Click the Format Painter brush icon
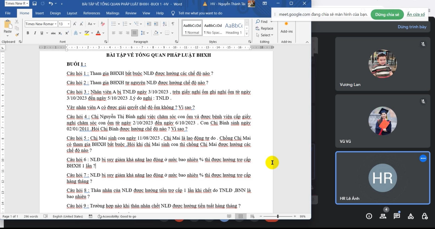Screen dimensions: 435x229 pos(17,34)
